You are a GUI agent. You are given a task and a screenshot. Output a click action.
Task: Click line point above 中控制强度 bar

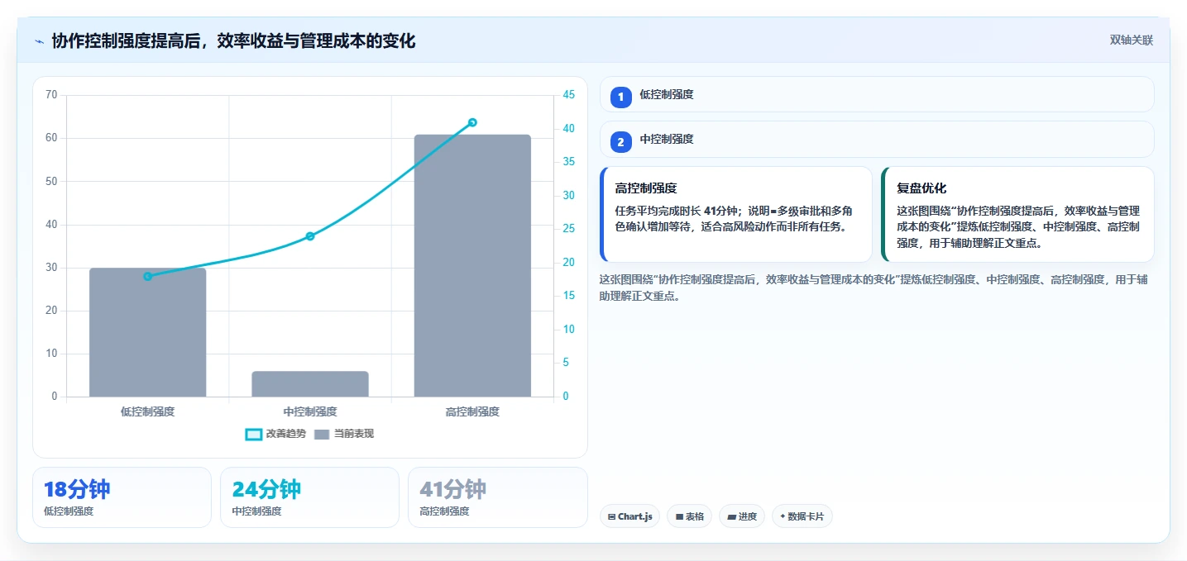[310, 236]
